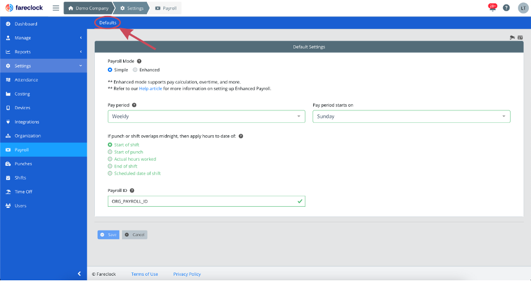Viewport: 531px width, 282px height.
Task: Click the Save button
Action: [x=108, y=234]
